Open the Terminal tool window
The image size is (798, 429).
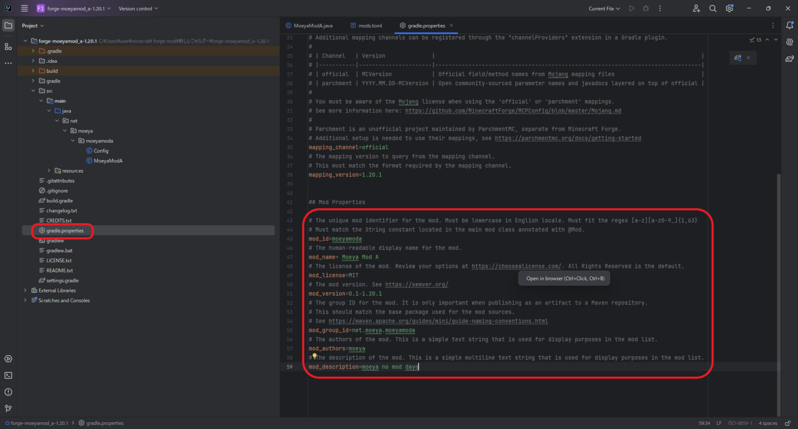pos(8,376)
